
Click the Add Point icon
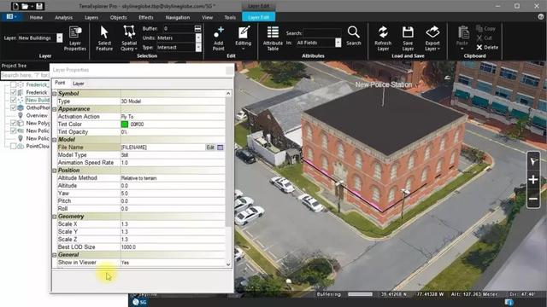point(219,38)
